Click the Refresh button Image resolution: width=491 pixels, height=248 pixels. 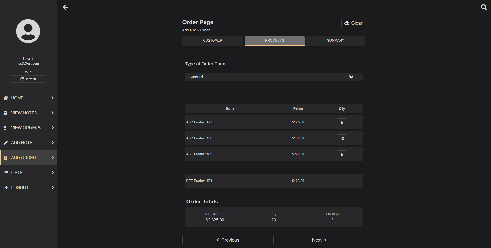click(28, 79)
